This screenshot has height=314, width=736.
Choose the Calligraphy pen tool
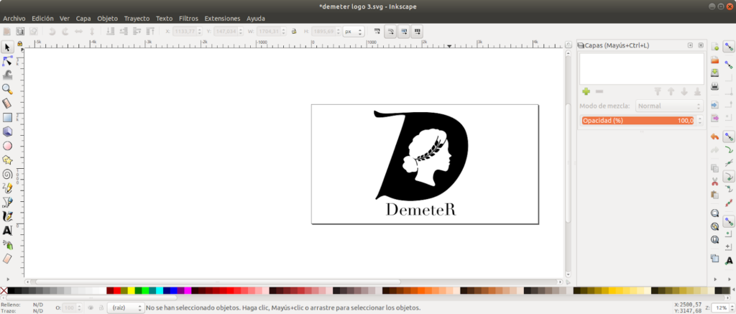click(x=7, y=216)
